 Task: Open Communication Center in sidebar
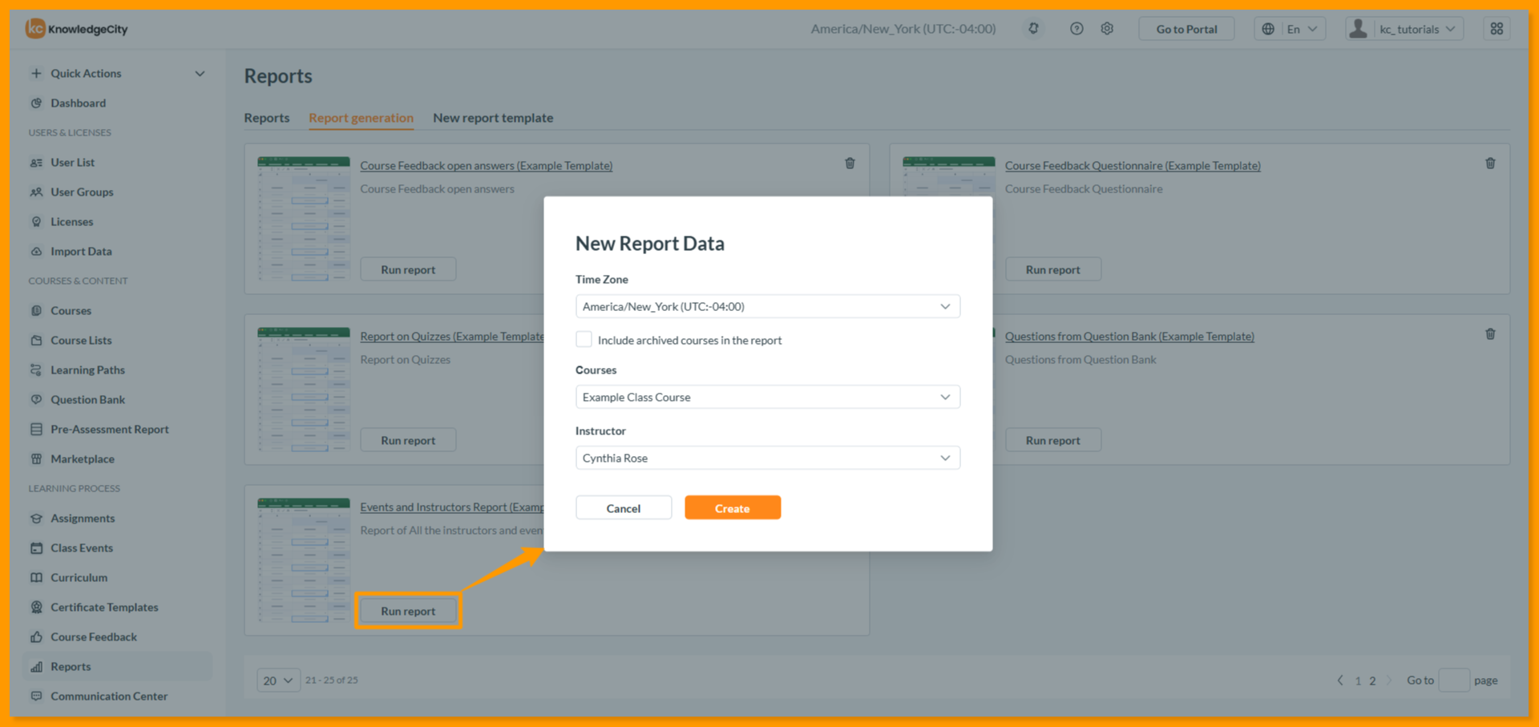(x=109, y=696)
